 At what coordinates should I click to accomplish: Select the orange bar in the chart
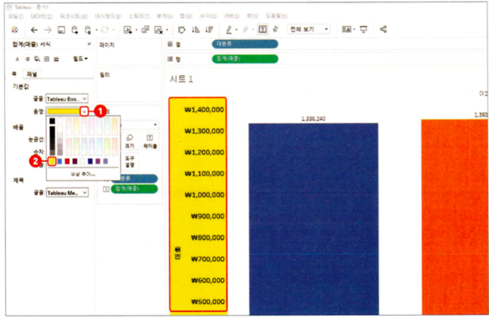(x=455, y=217)
